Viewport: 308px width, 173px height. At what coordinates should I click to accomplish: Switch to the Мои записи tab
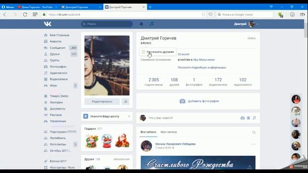tap(169, 132)
